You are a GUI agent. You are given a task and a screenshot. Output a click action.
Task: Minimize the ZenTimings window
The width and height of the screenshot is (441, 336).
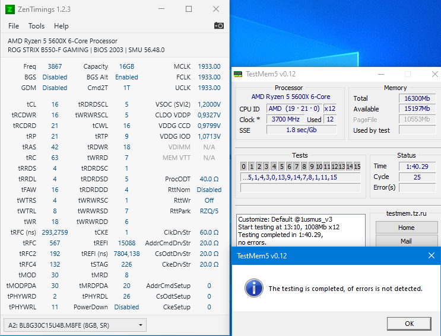161,9
